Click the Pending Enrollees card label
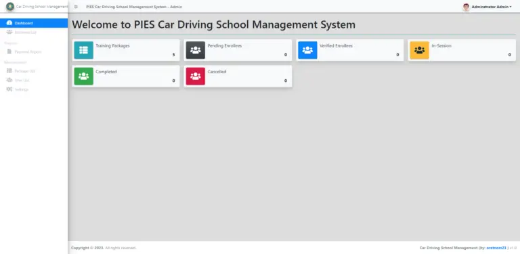The image size is (520, 254). 225,46
